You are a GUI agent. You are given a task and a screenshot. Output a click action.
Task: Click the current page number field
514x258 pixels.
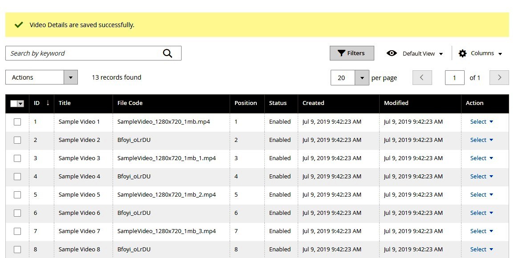tap(454, 78)
